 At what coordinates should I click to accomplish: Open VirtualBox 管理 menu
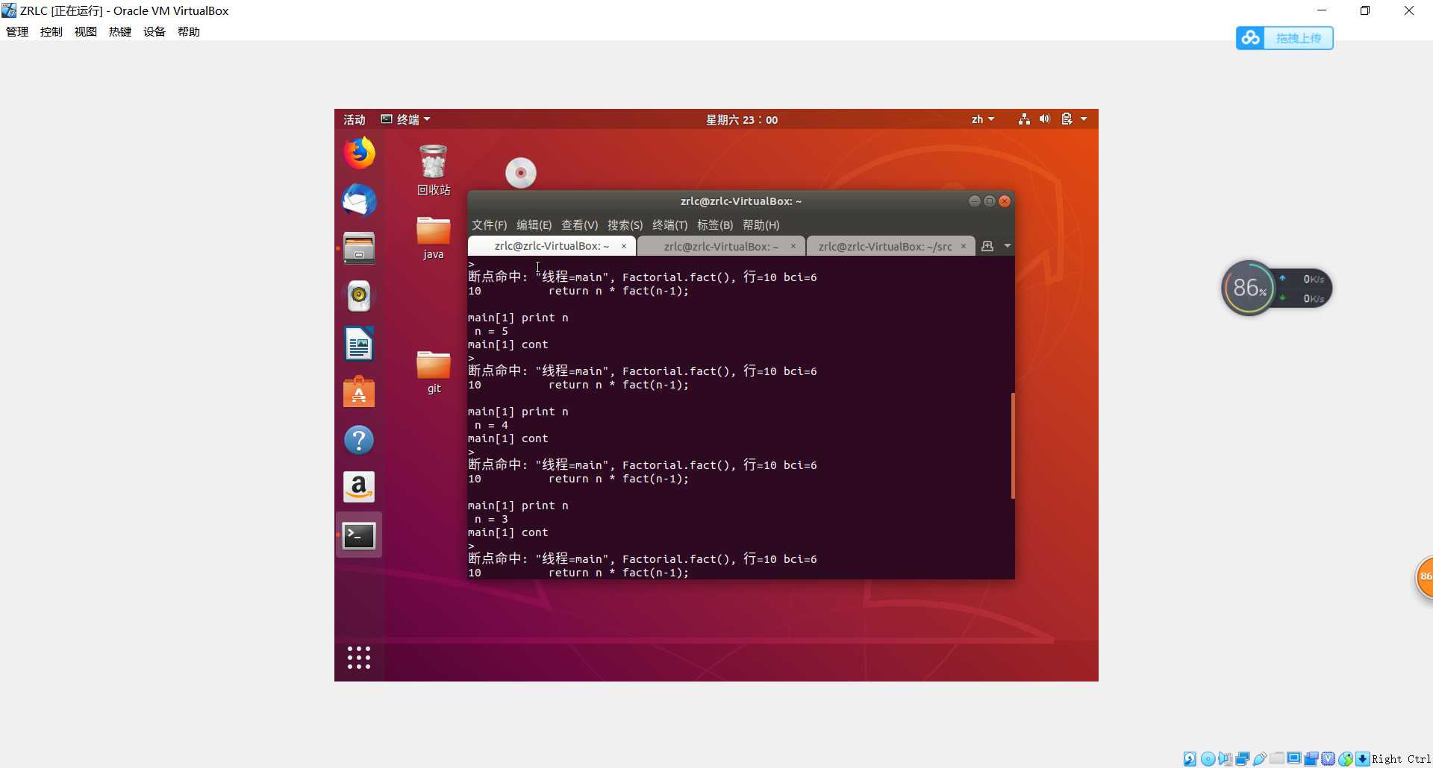17,31
